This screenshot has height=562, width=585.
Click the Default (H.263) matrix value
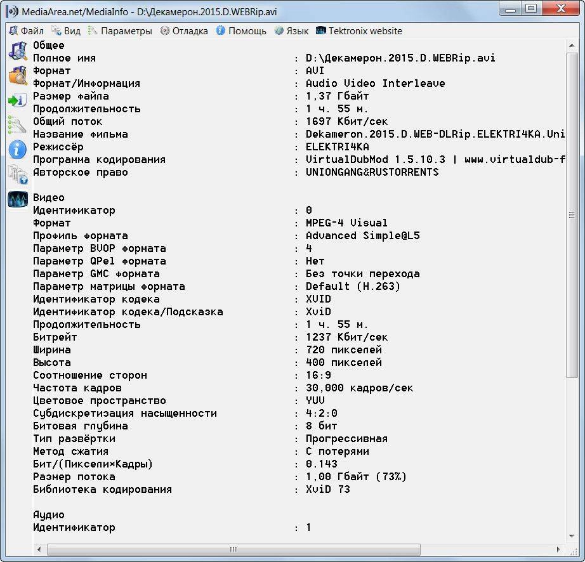353,287
